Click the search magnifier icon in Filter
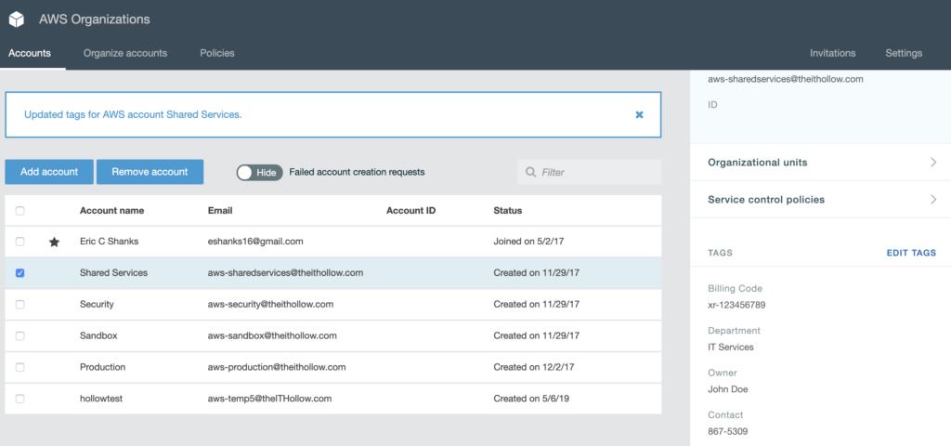This screenshot has width=951, height=446. (530, 172)
